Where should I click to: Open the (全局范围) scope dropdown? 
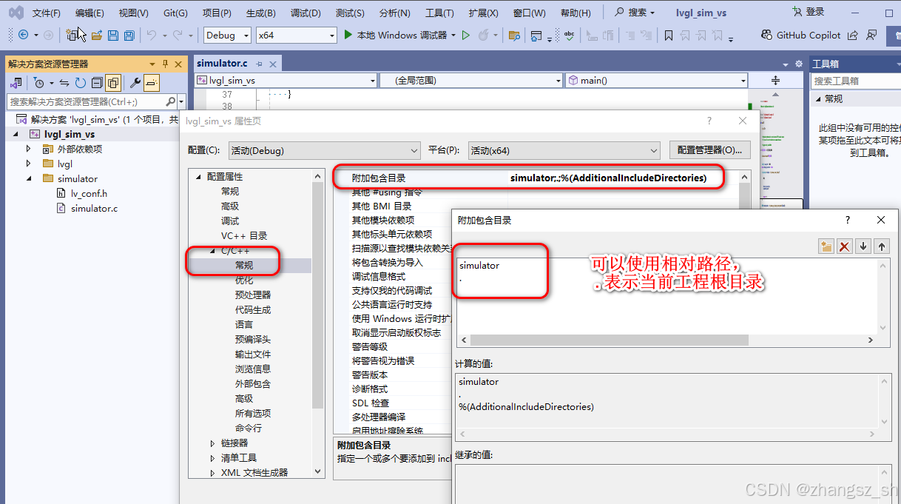[471, 80]
